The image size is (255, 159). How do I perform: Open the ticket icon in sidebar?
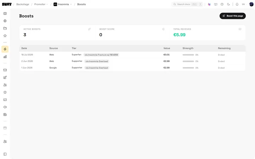5,100
